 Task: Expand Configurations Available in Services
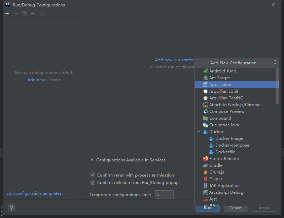pos(92,160)
